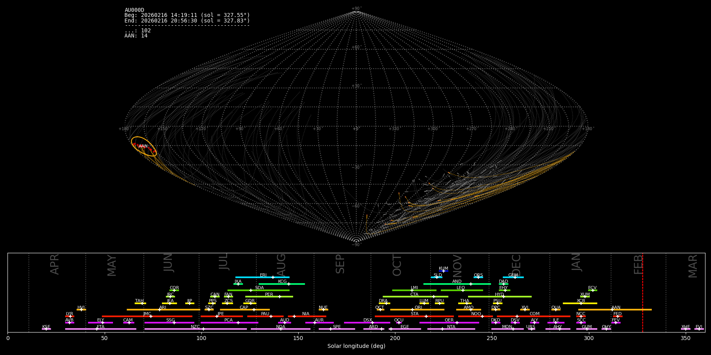The image size is (711, 355).
Task: Click the '...: 102' count line
Action: (137, 30)
